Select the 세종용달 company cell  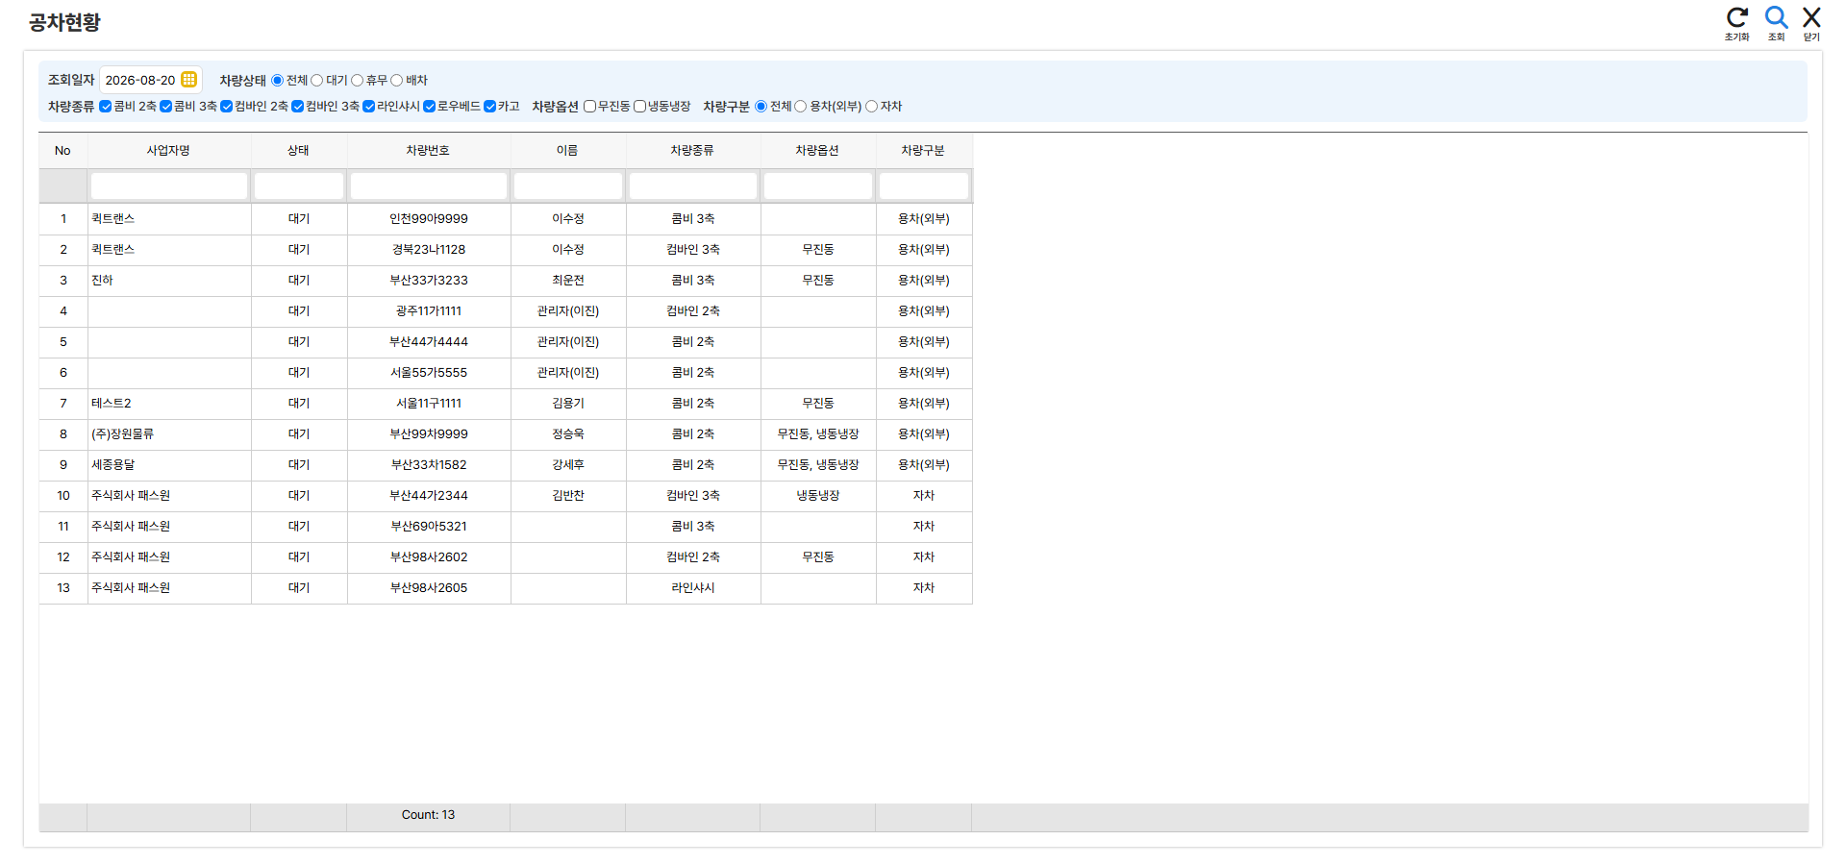(169, 465)
